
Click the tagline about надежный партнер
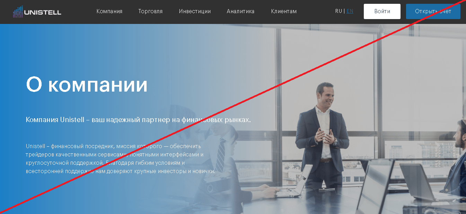[138, 120]
